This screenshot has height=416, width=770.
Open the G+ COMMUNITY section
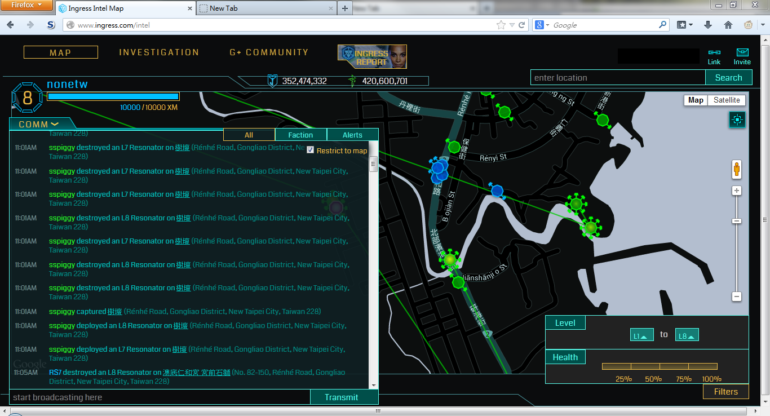(x=269, y=52)
